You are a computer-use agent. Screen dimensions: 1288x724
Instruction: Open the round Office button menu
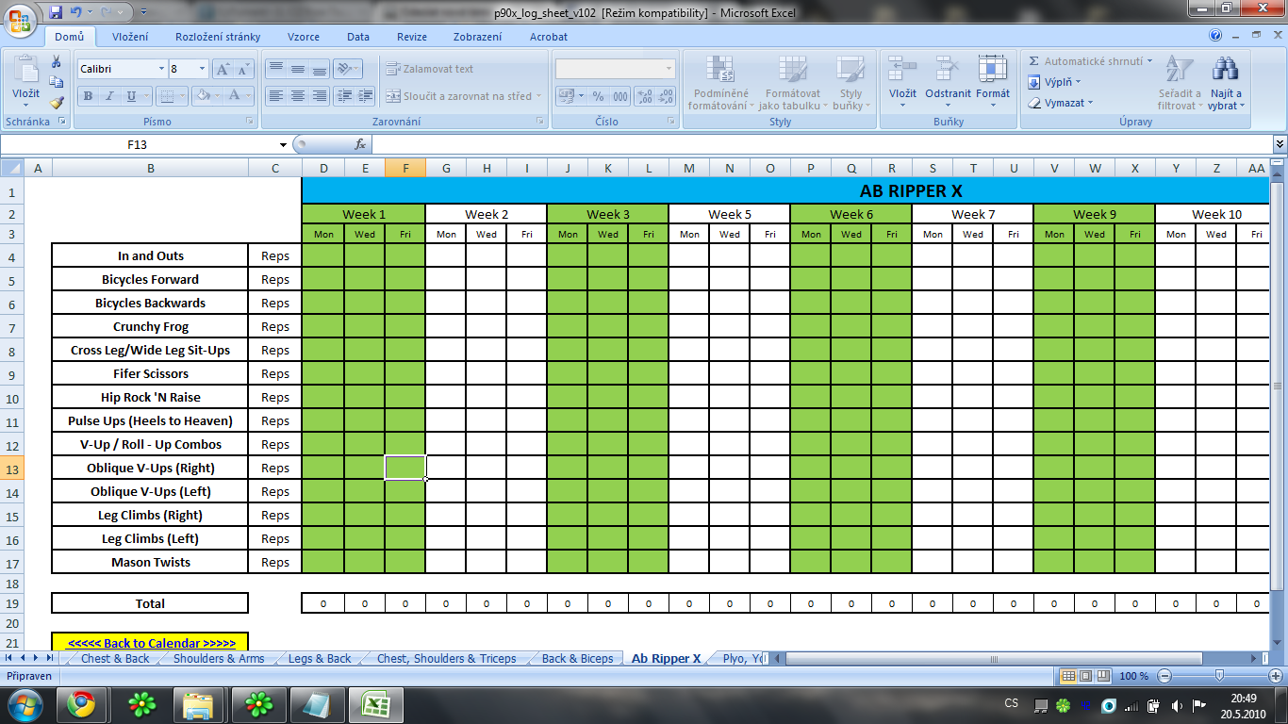(22, 19)
